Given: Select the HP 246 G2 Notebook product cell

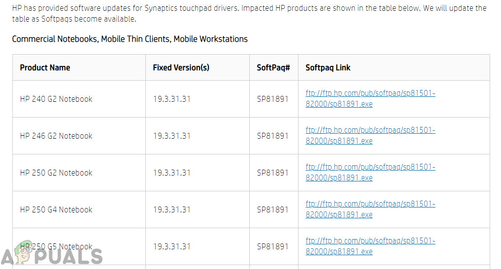Looking at the screenshot, I should (56, 136).
